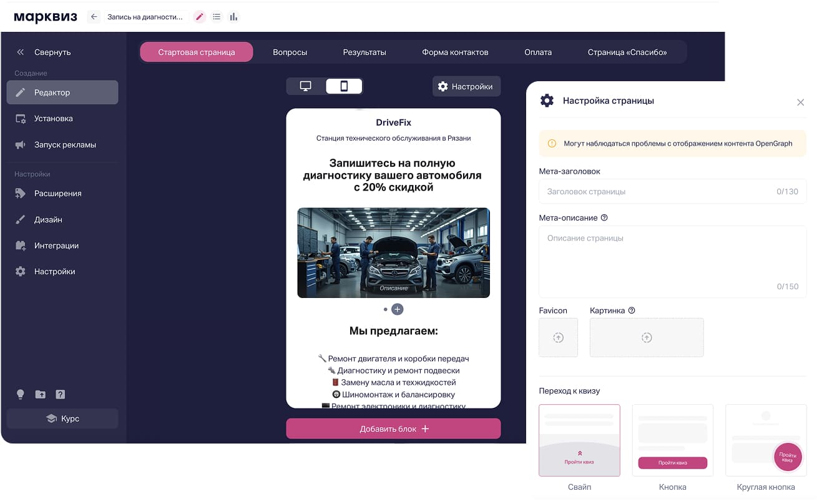Screen dimensions: 822x501
Task: Select the Кнопка quiz transition style
Action: tap(672, 440)
